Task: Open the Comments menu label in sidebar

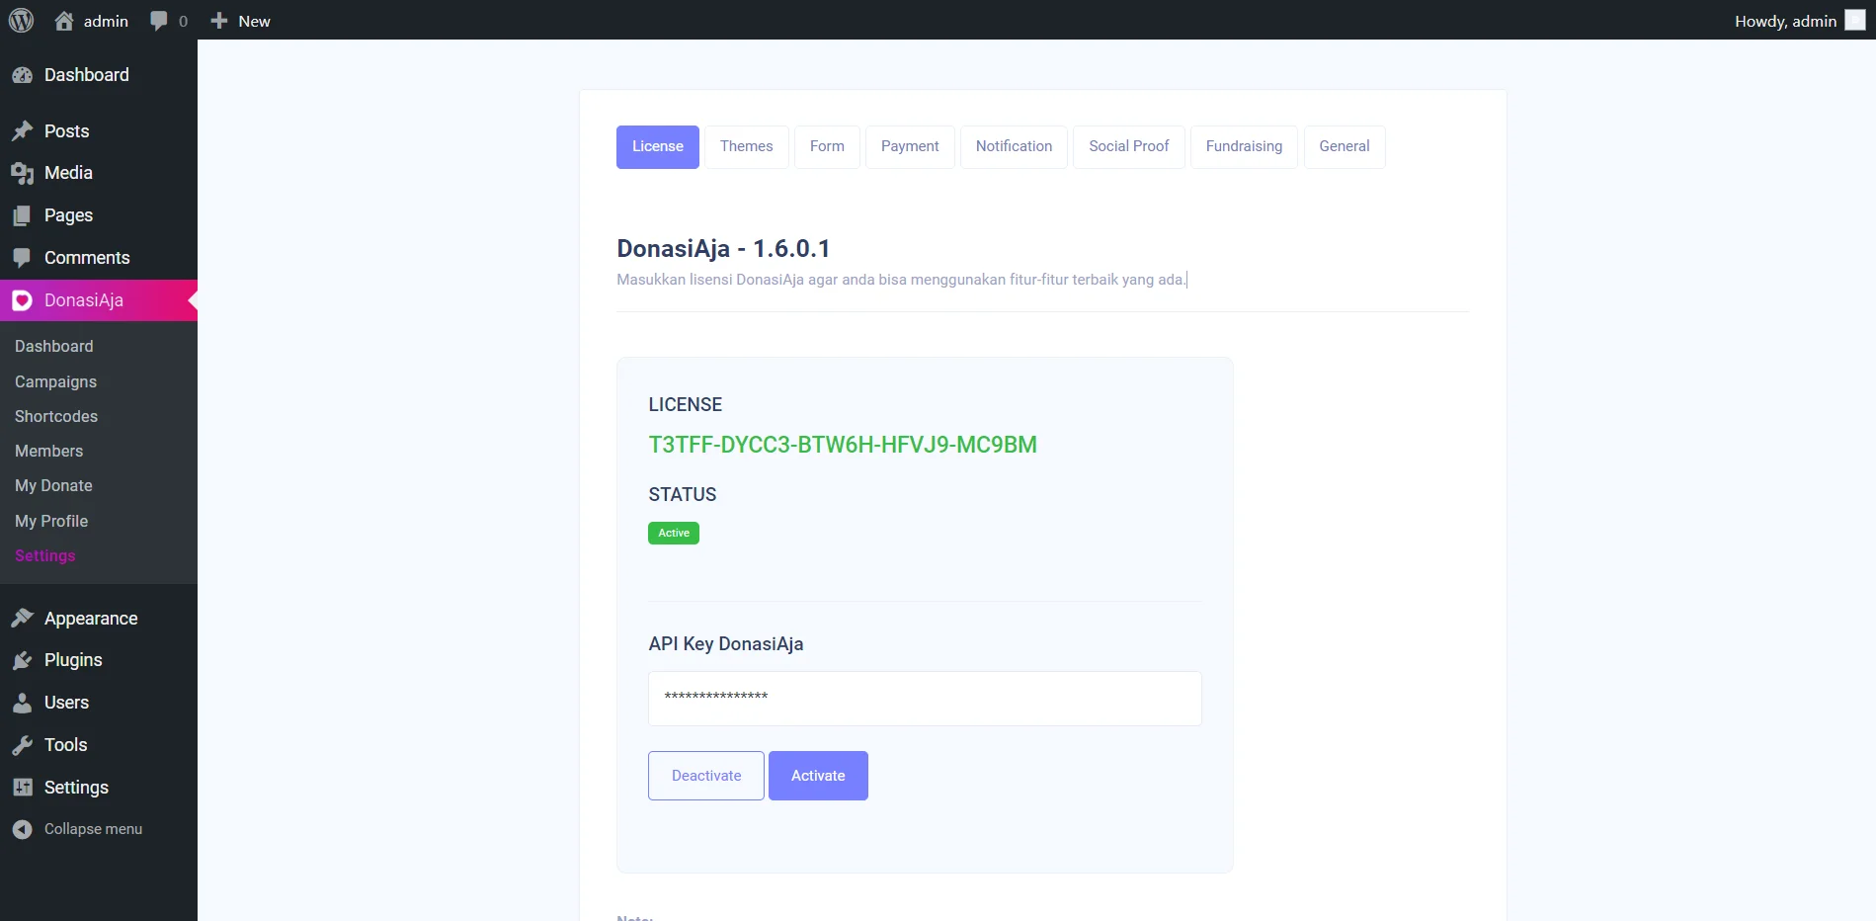Action: click(x=87, y=258)
